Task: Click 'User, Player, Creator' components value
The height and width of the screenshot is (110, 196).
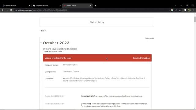Action: click(71, 71)
